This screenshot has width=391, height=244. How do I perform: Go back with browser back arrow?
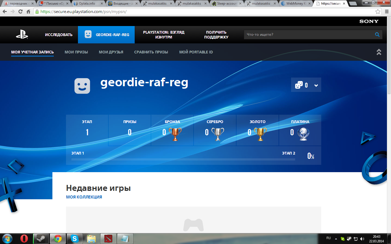click(5, 11)
